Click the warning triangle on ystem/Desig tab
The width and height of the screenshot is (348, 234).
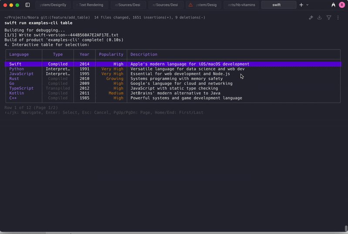[190, 5]
